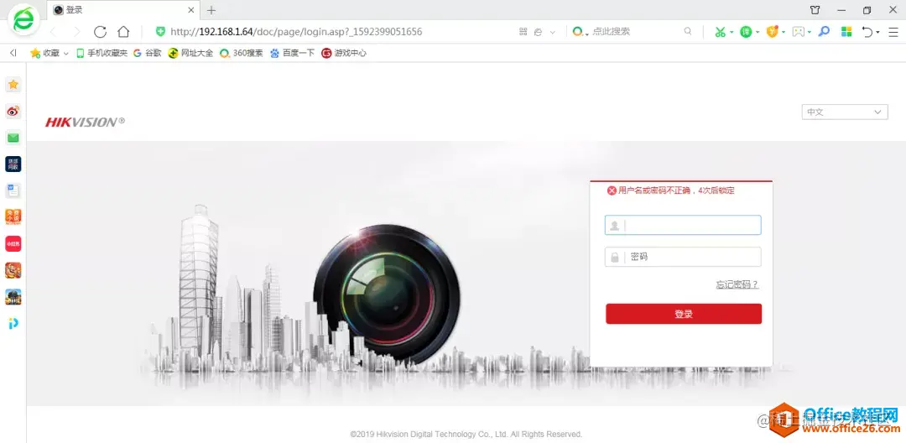Open the colorful grid extensions icon
This screenshot has width=906, height=443.
(846, 32)
